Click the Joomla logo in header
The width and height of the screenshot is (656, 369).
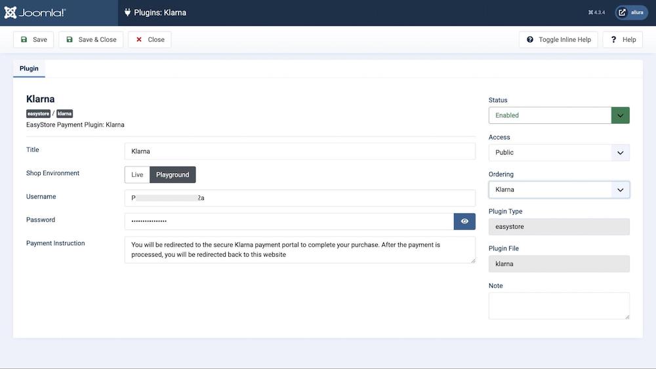pos(35,12)
